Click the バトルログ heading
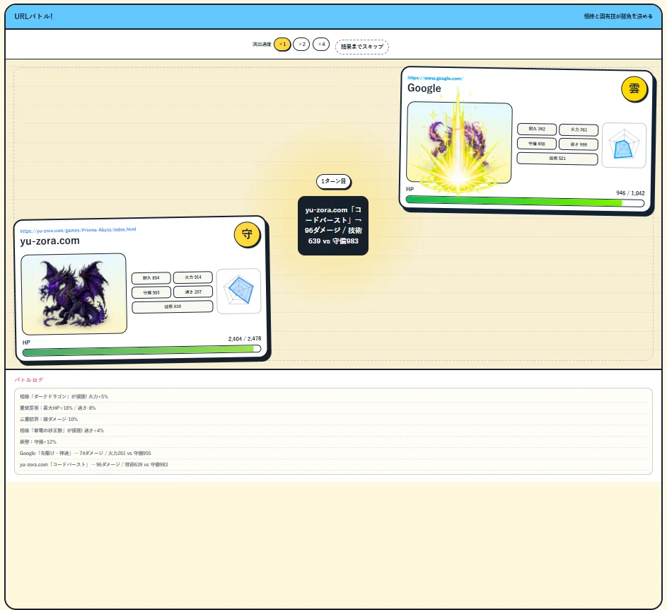667x610 pixels. (29, 380)
